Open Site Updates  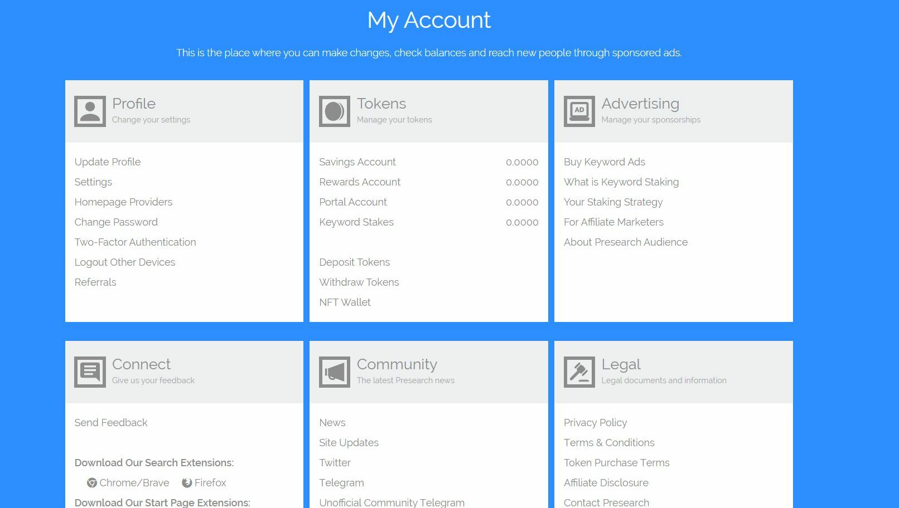(349, 443)
